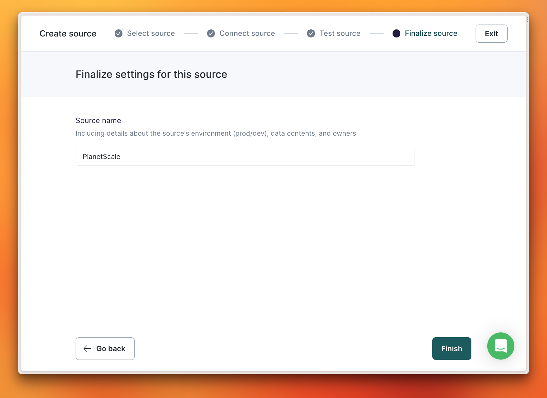The width and height of the screenshot is (547, 398).
Task: Select the Select source step label
Action: tap(151, 33)
